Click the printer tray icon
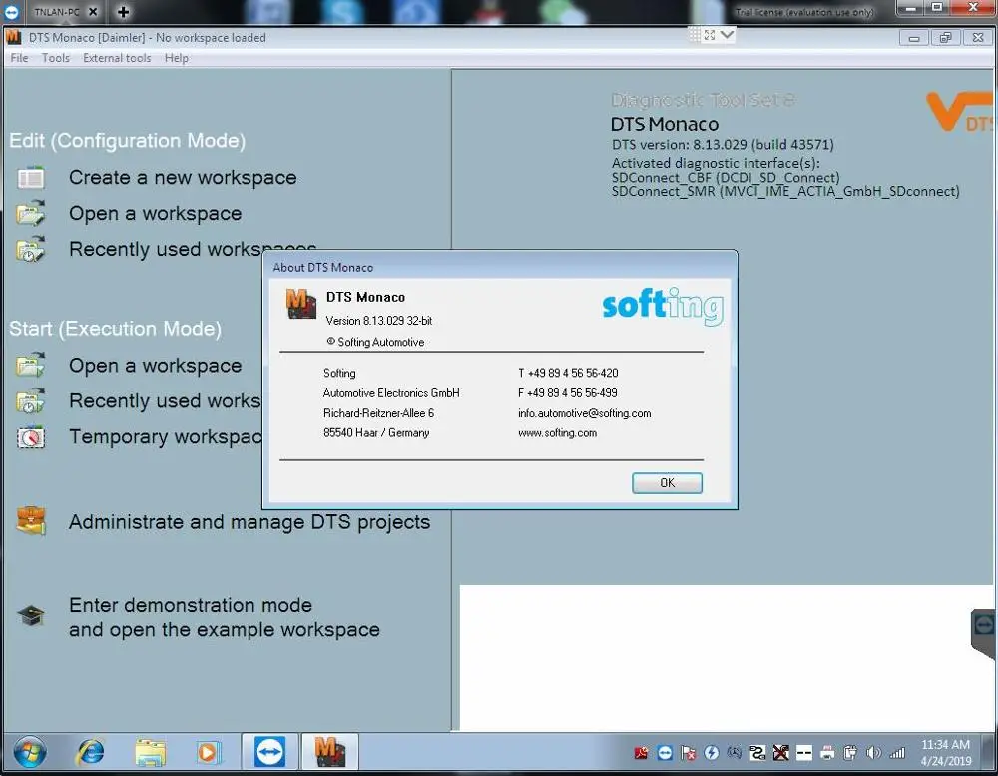Image resolution: width=998 pixels, height=776 pixels. pos(827,753)
